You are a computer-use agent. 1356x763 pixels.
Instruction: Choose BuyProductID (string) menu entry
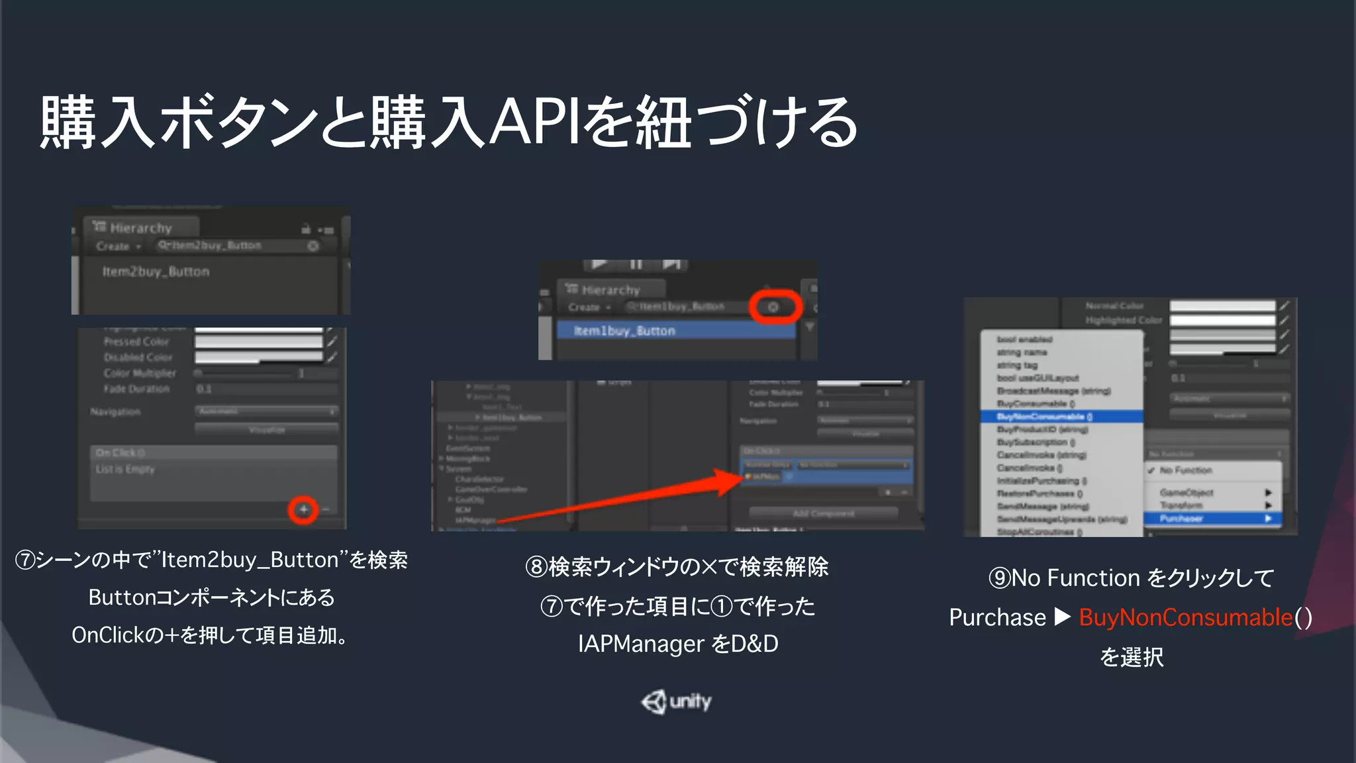1061,429
